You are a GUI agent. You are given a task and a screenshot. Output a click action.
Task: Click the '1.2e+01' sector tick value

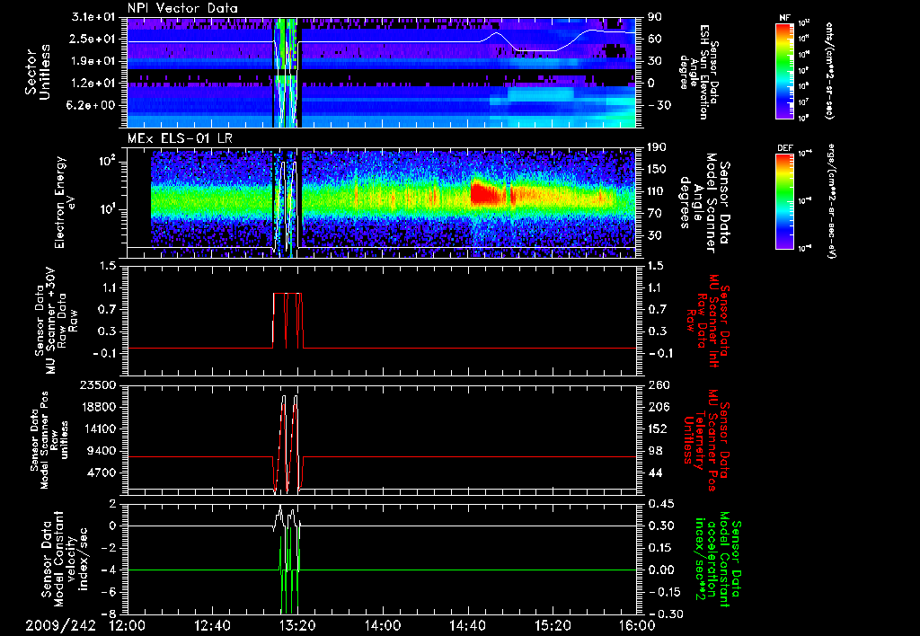pos(94,84)
